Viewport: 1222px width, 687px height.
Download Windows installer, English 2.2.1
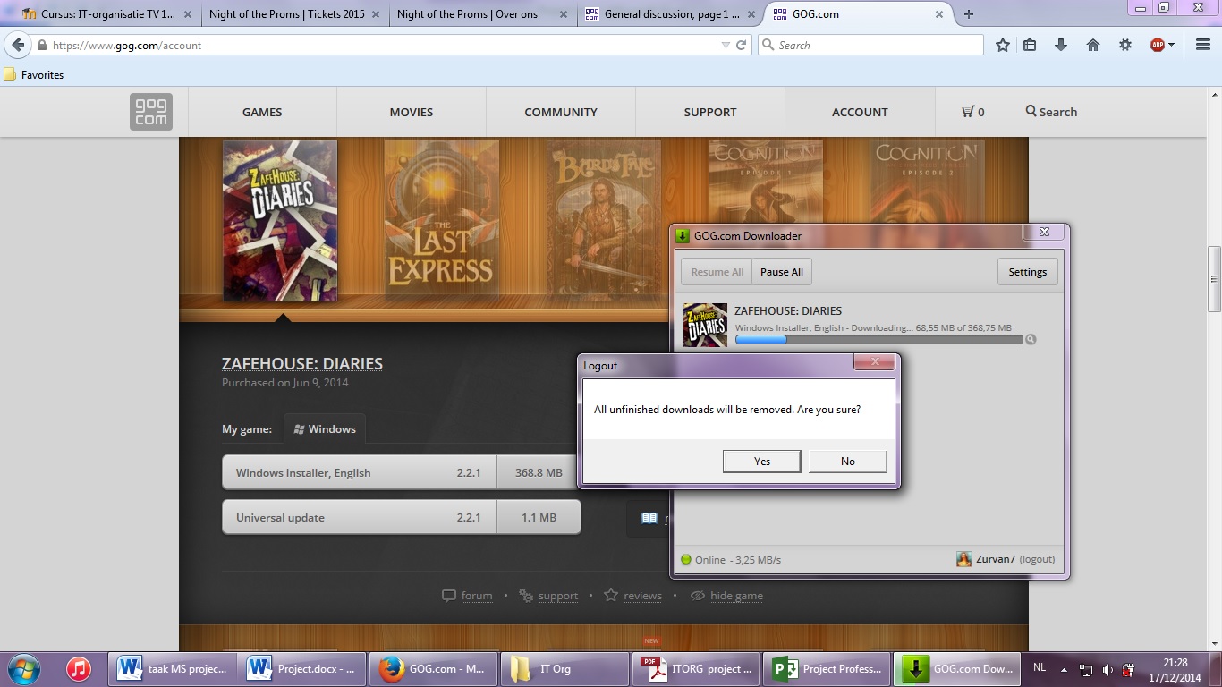pyautogui.click(x=401, y=472)
